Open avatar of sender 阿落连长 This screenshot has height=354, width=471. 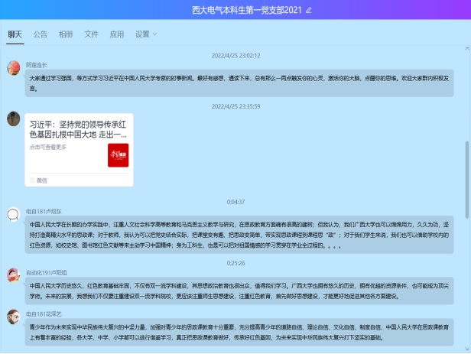click(x=14, y=68)
